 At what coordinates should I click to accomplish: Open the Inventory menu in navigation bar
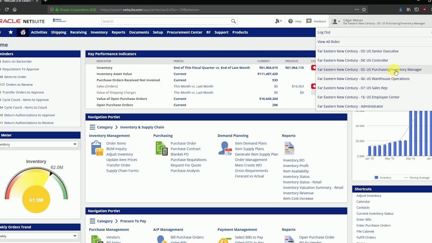coord(99,32)
